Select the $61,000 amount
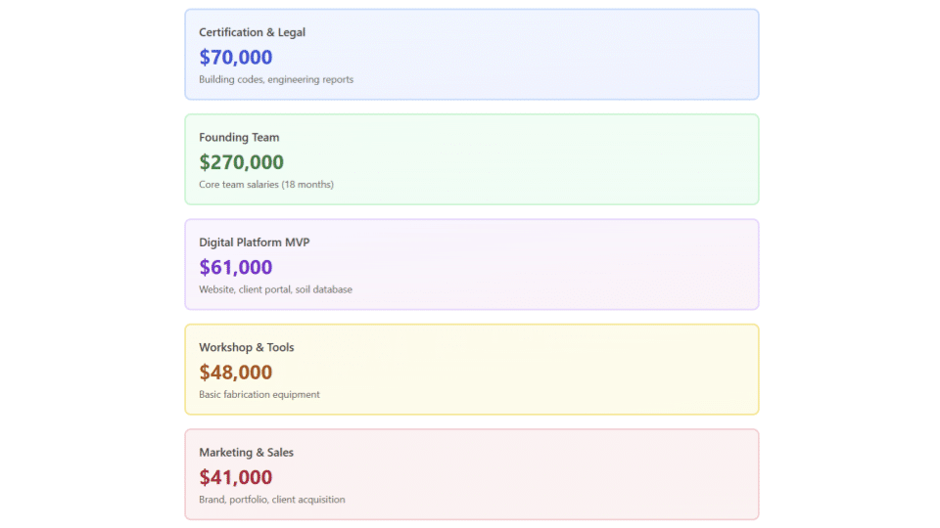This screenshot has height=528, width=940. [x=235, y=267]
